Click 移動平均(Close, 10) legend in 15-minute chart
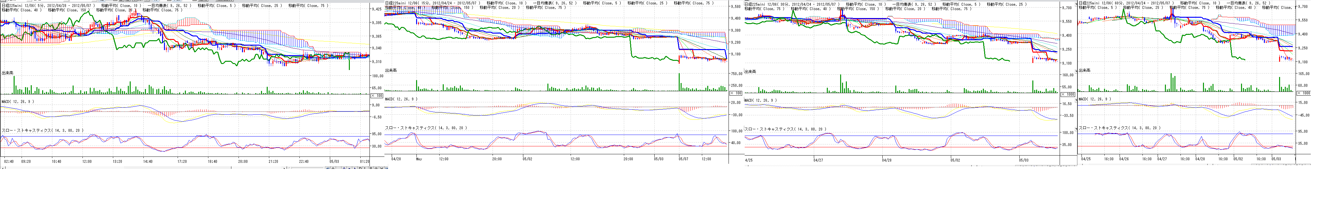1327x204 pixels. (507, 3)
